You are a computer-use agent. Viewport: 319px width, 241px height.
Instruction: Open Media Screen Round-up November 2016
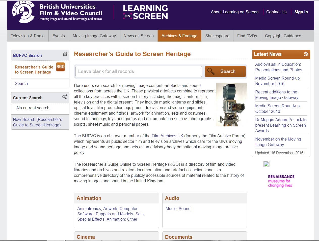click(x=277, y=81)
